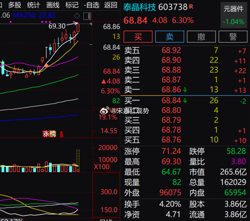Click the latest dashed yellow volume bar
The height and width of the screenshot is (221, 250).
point(78,161)
